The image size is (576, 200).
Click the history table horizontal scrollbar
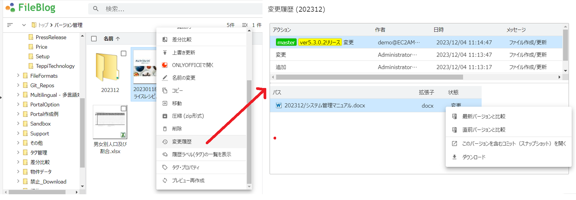click(x=370, y=77)
